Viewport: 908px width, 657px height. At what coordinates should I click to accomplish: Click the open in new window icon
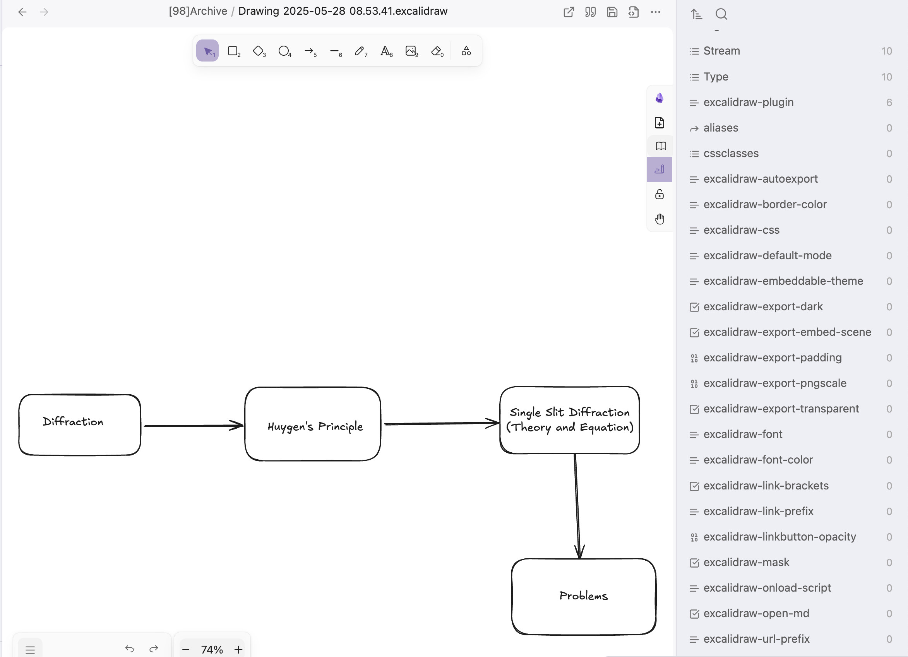[x=569, y=12]
